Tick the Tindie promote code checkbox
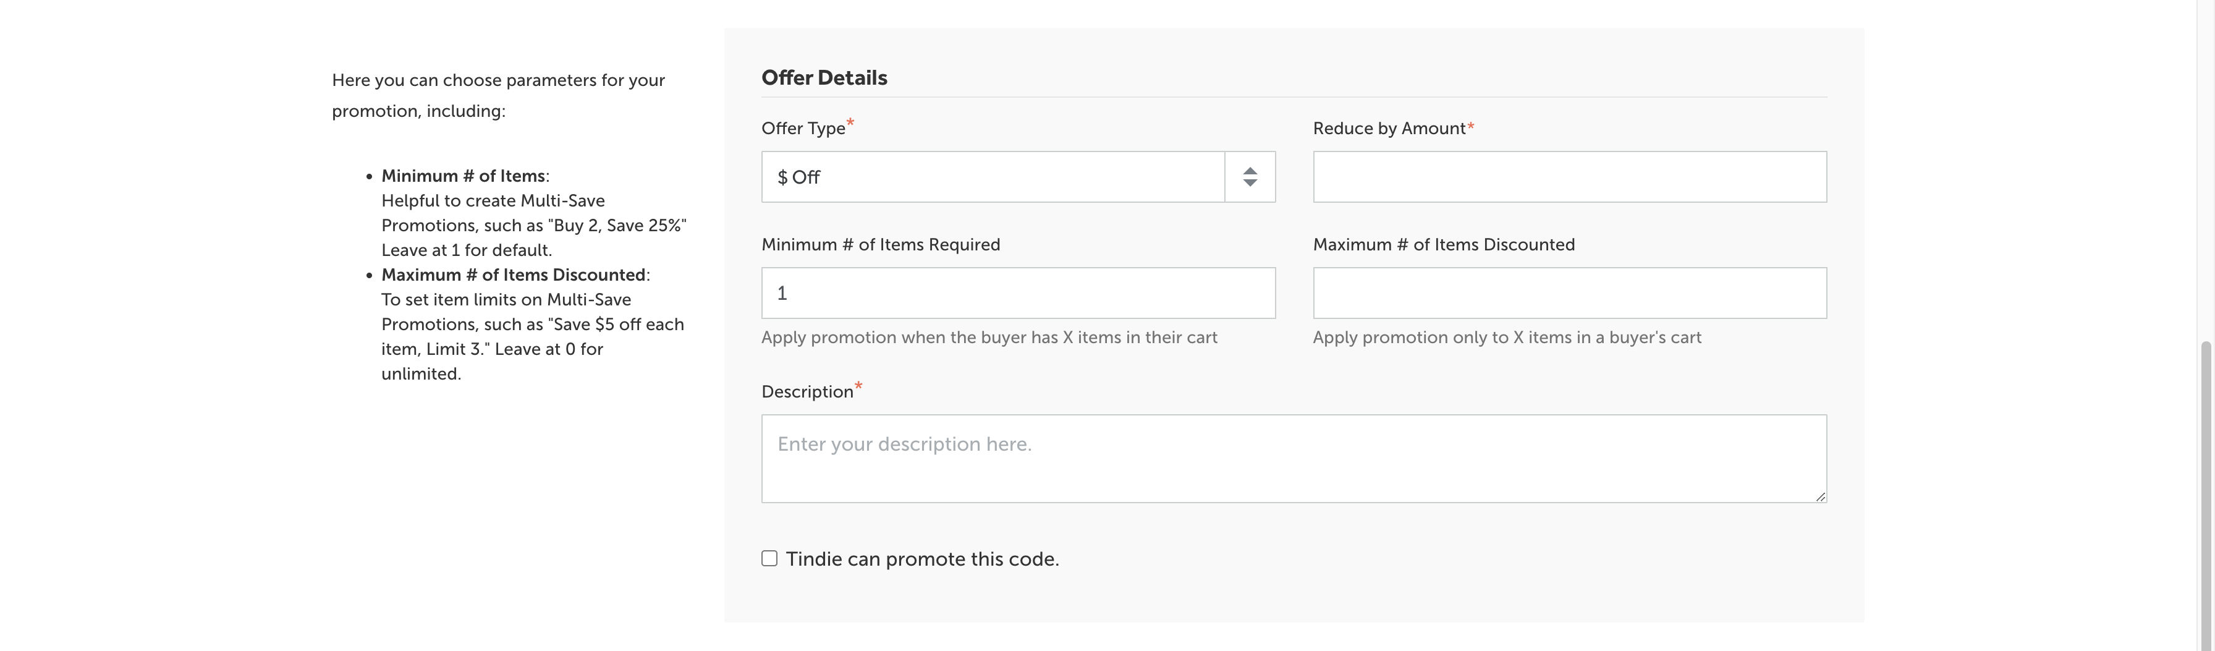Viewport: 2215px width, 651px height. [x=769, y=559]
